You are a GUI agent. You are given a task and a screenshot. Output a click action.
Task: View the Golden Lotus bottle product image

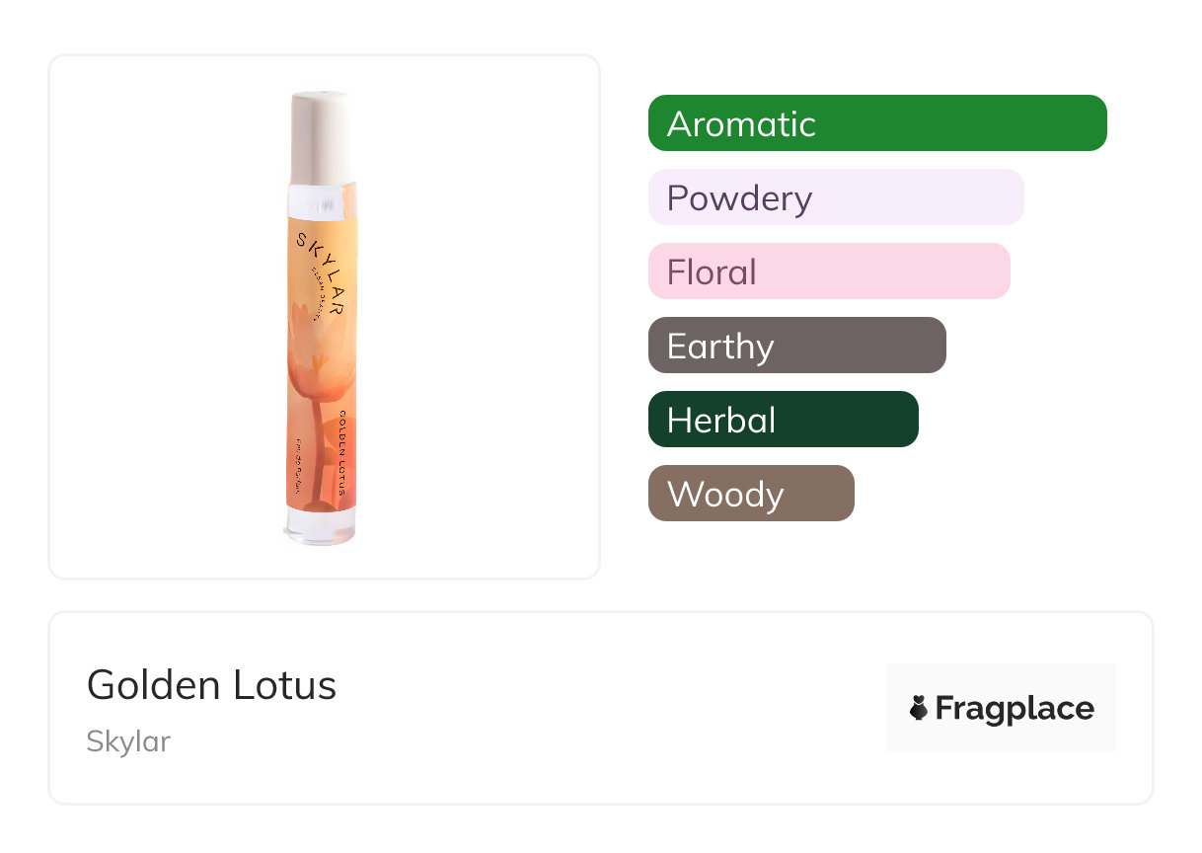point(325,317)
